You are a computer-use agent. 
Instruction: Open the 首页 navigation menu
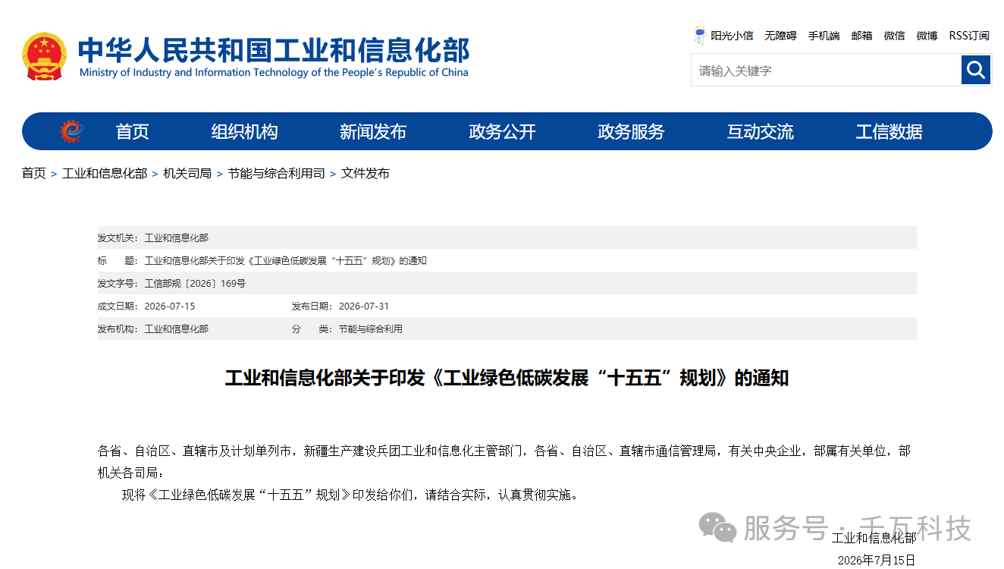click(133, 132)
